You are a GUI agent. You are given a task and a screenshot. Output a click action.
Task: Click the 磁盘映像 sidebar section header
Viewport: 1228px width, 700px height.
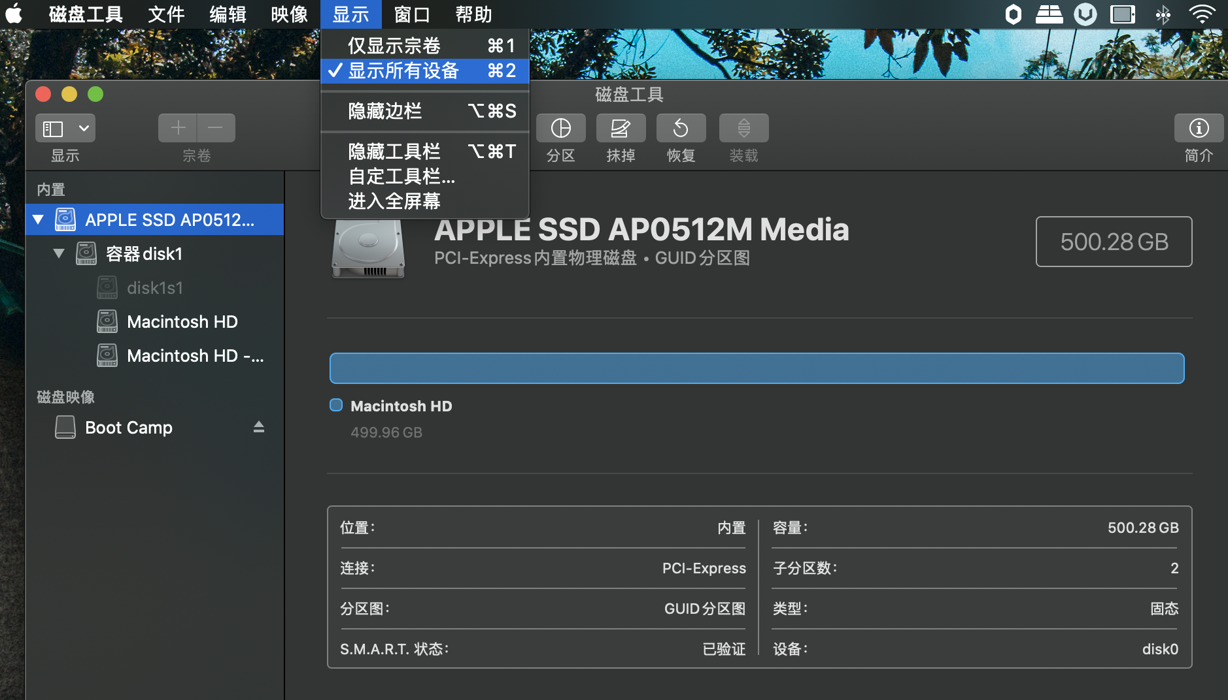point(65,397)
